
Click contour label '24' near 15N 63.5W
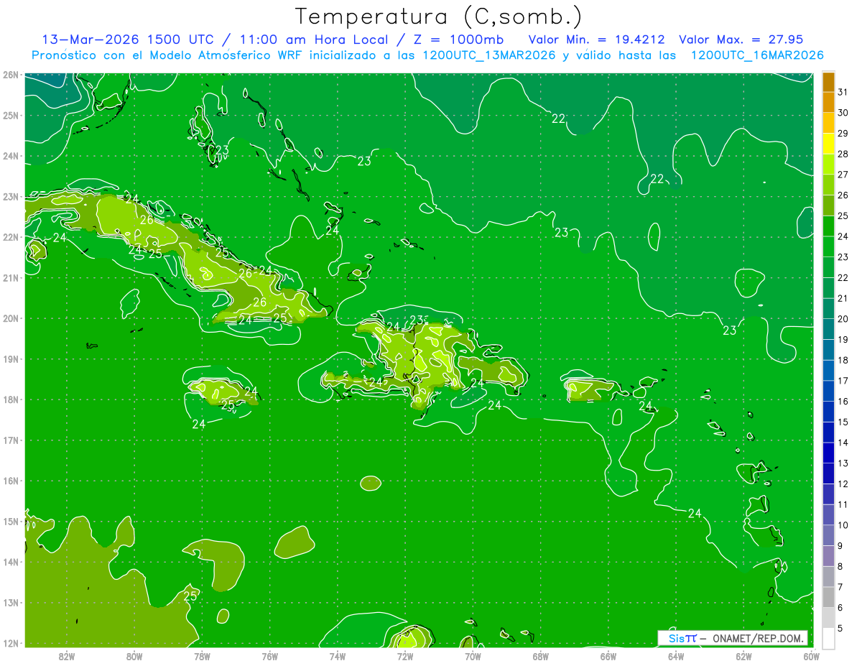coord(695,513)
